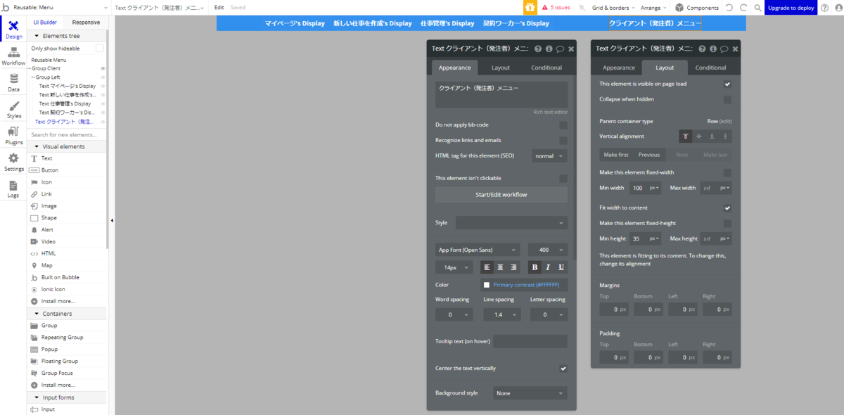Click the Start/Edit workflow button

501,195
